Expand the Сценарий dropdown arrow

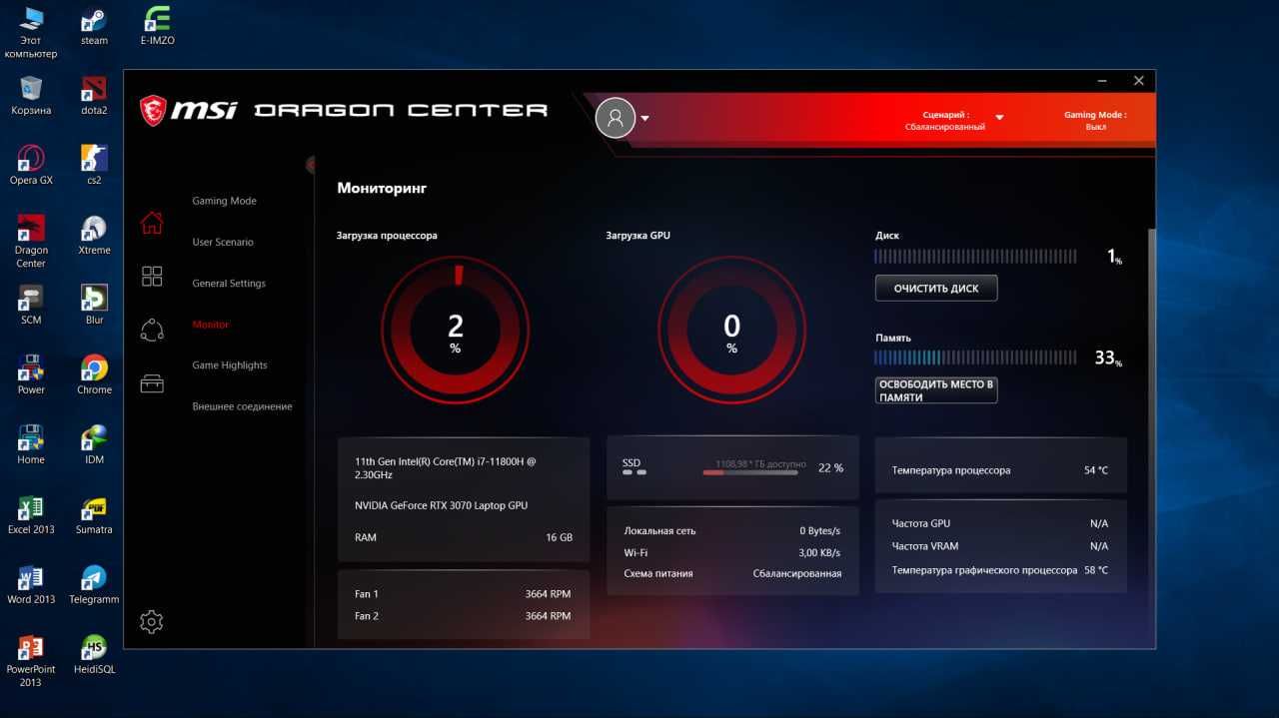999,118
